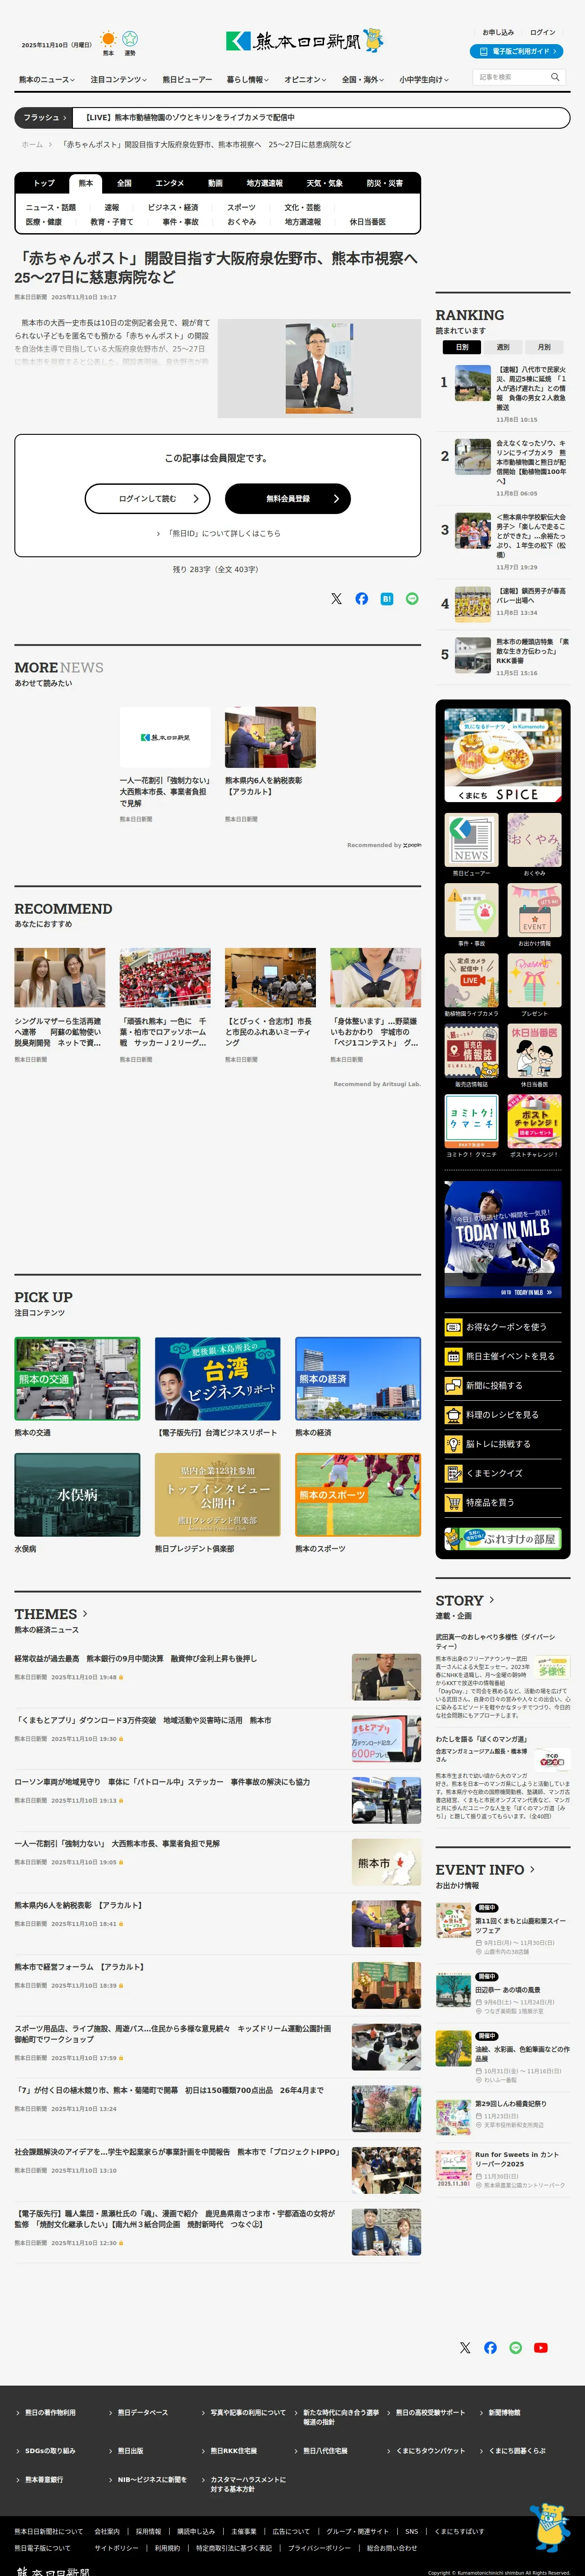
Task: Share the article on Facebook
Action: [361, 599]
